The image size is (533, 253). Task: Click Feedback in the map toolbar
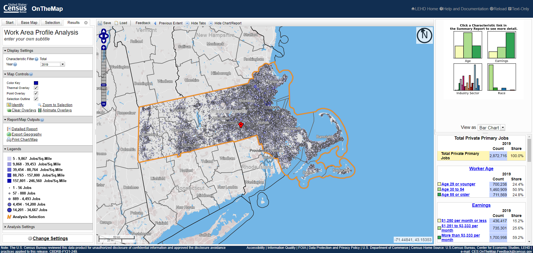143,23
